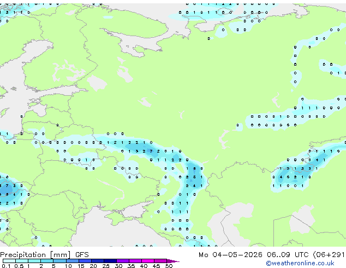
Task: Click the 1–2 mm legend color box
Action: 34,261
